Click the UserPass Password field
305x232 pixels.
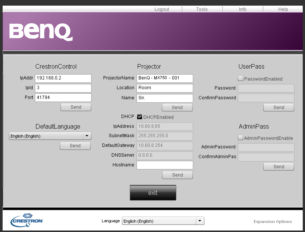[266, 88]
